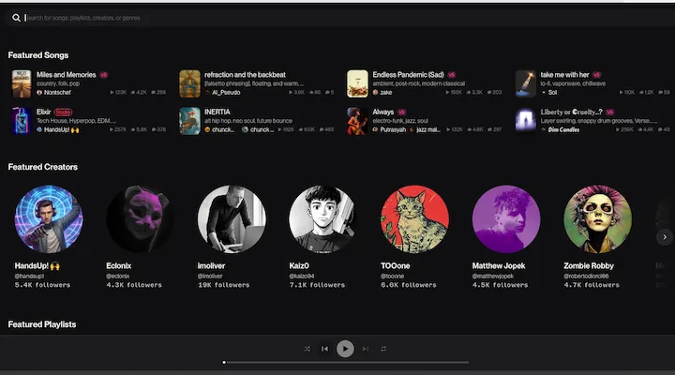Click '7.1K followers' under KaizO

coord(317,285)
